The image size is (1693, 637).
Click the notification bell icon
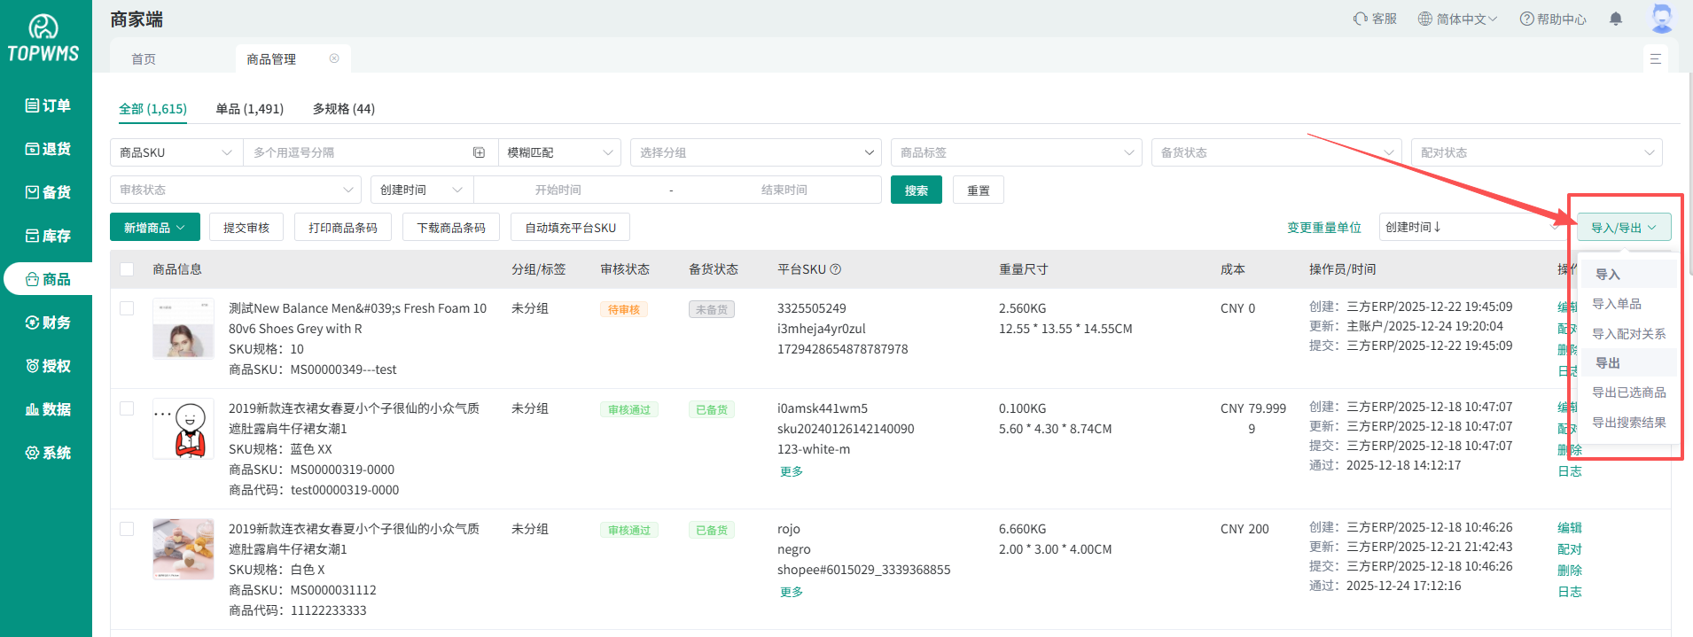click(x=1616, y=19)
